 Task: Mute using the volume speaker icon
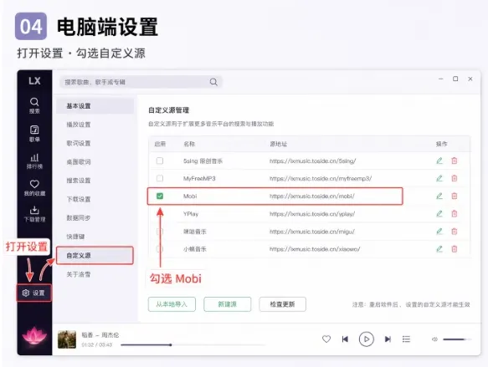[434, 339]
